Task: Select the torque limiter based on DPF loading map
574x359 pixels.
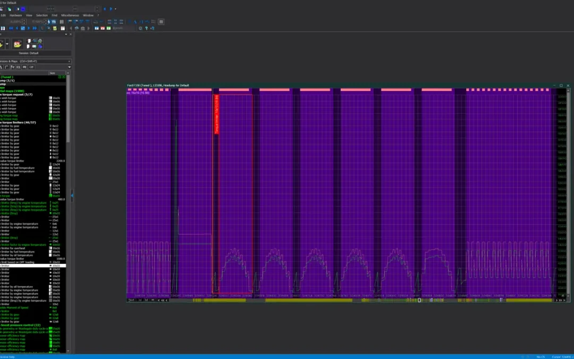Action: pyautogui.click(x=33, y=262)
